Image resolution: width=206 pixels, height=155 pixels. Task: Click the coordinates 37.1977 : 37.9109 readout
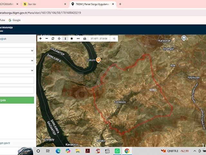pyautogui.click(x=99, y=39)
